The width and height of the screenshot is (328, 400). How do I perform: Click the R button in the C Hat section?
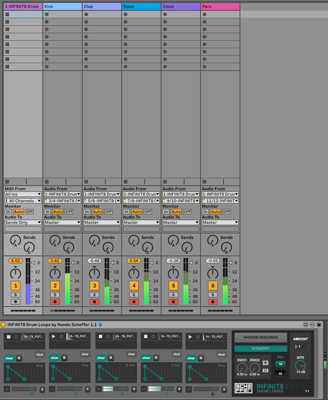pos(156,358)
